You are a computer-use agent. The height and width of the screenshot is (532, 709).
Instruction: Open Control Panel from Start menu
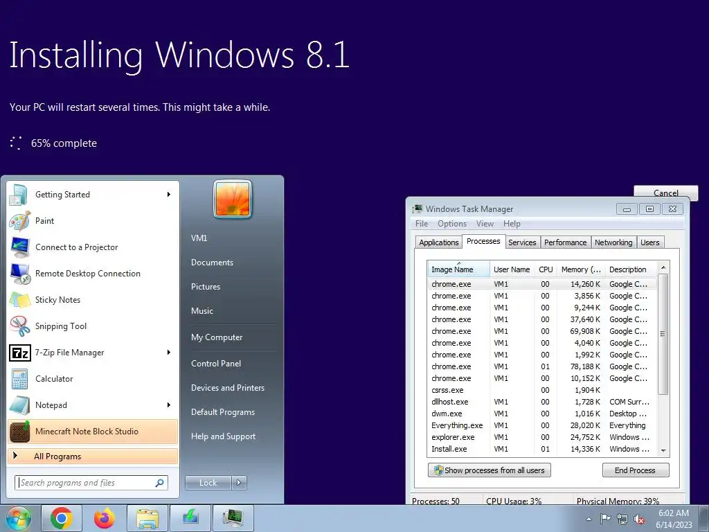pyautogui.click(x=216, y=364)
